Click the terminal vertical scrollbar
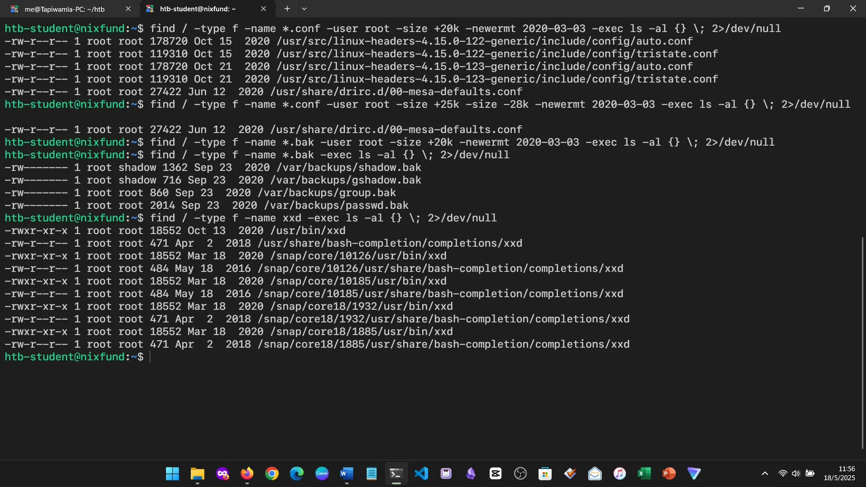Screen dimensions: 866x487 coord(862,343)
